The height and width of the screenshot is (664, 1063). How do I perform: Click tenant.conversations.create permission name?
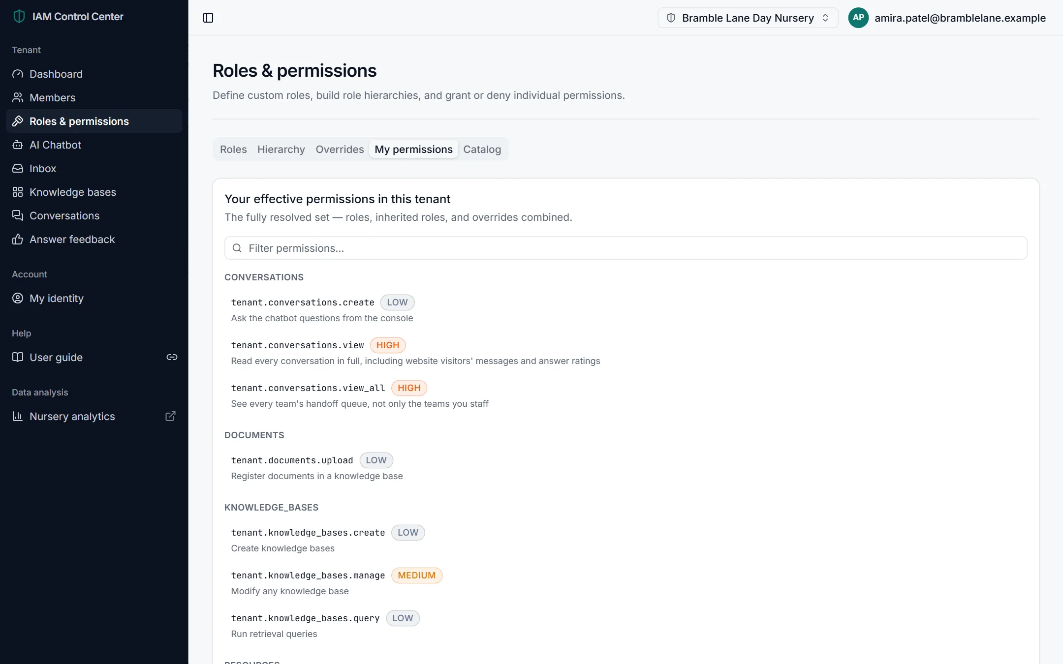(x=303, y=302)
